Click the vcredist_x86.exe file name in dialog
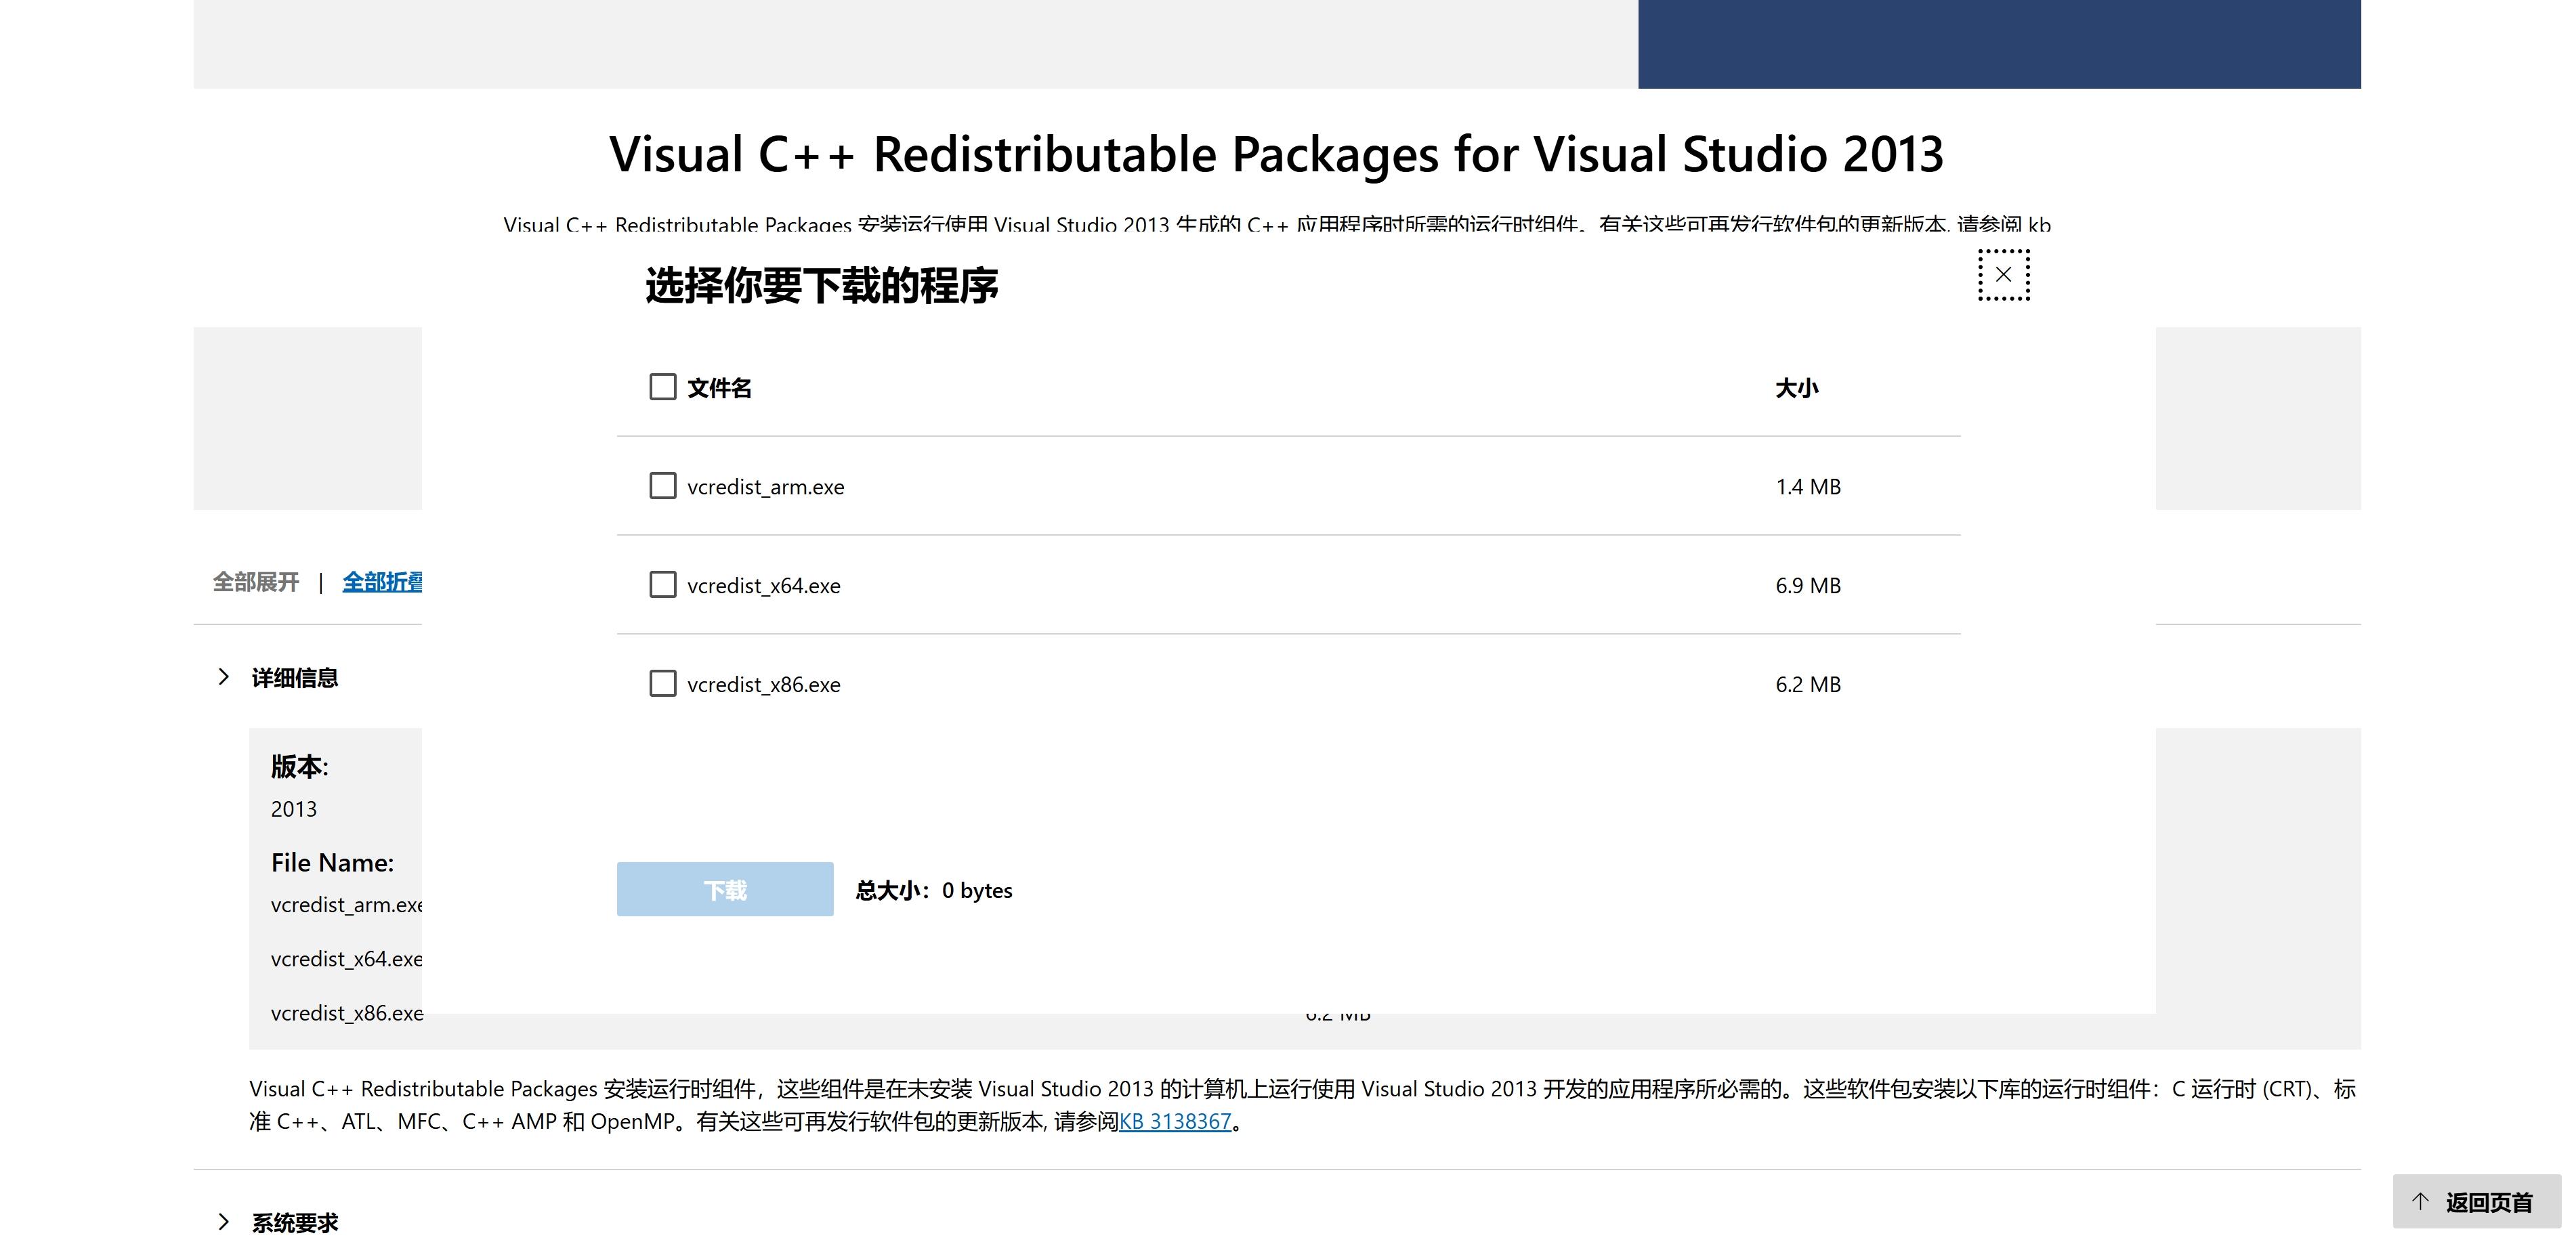Image resolution: width=2576 pixels, height=1244 pixels. [x=764, y=685]
